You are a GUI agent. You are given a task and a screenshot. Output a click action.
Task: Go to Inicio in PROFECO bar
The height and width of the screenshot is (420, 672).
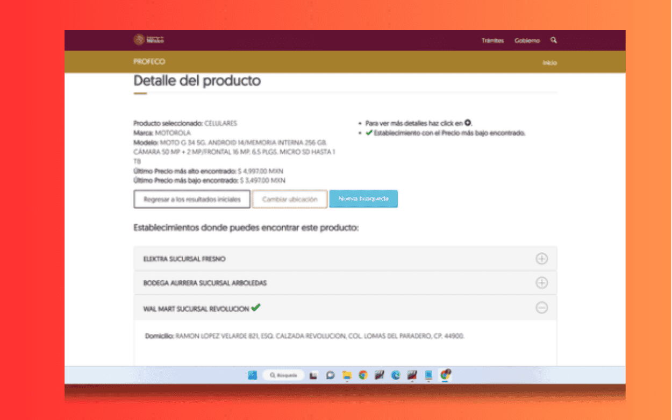click(549, 63)
